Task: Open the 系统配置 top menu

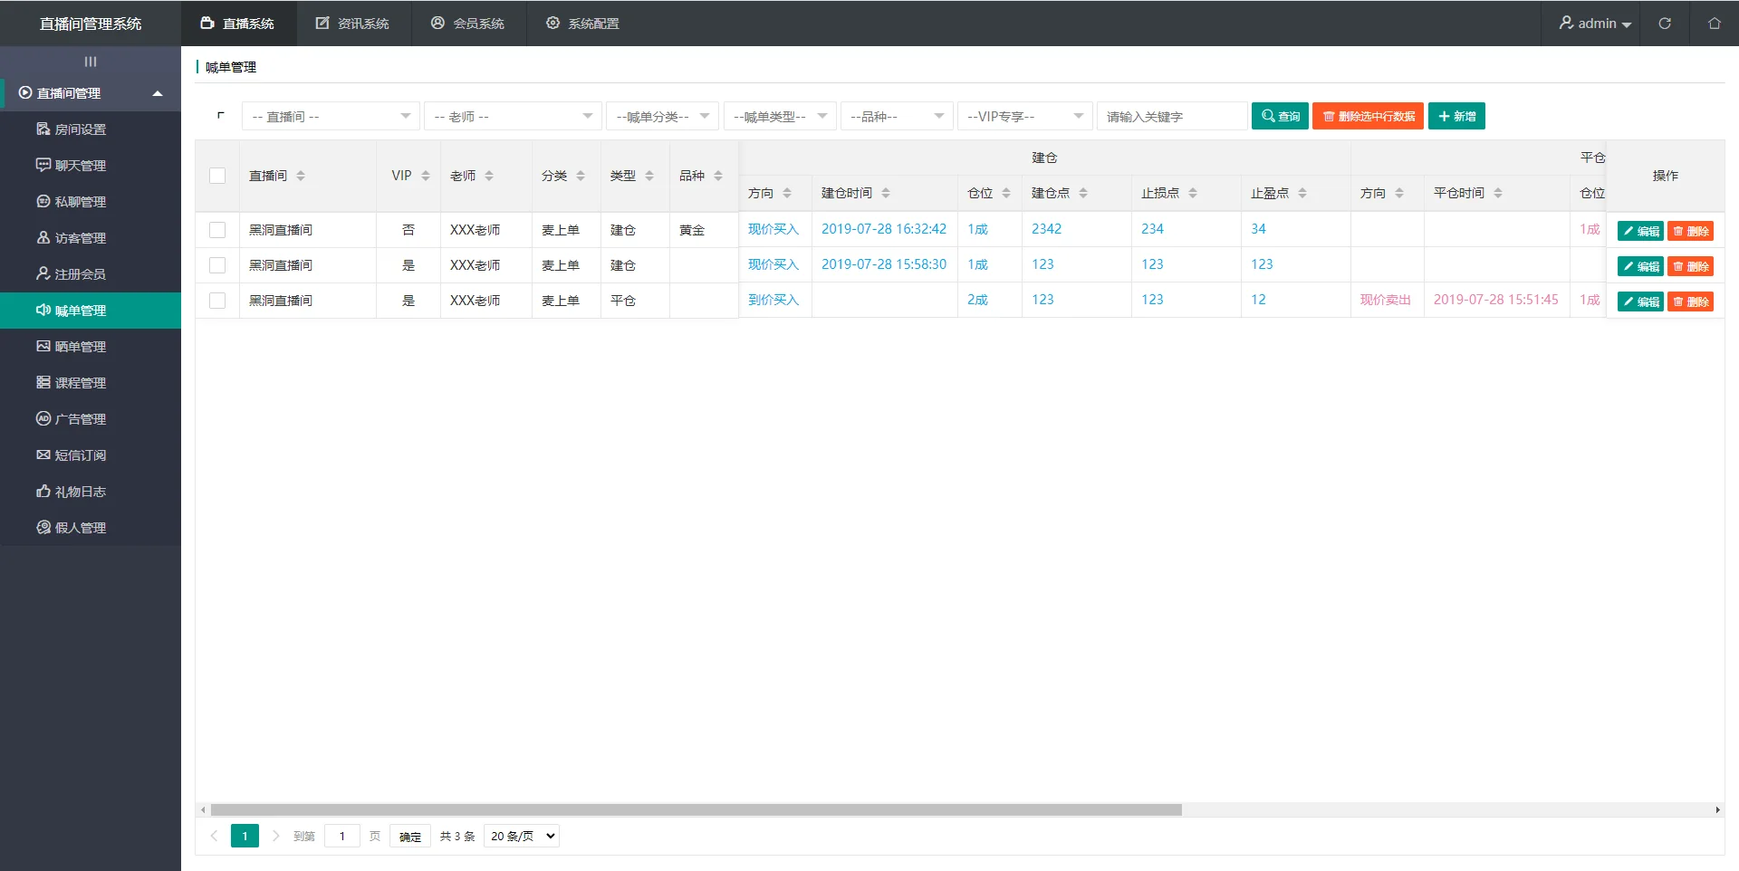Action: [x=582, y=24]
